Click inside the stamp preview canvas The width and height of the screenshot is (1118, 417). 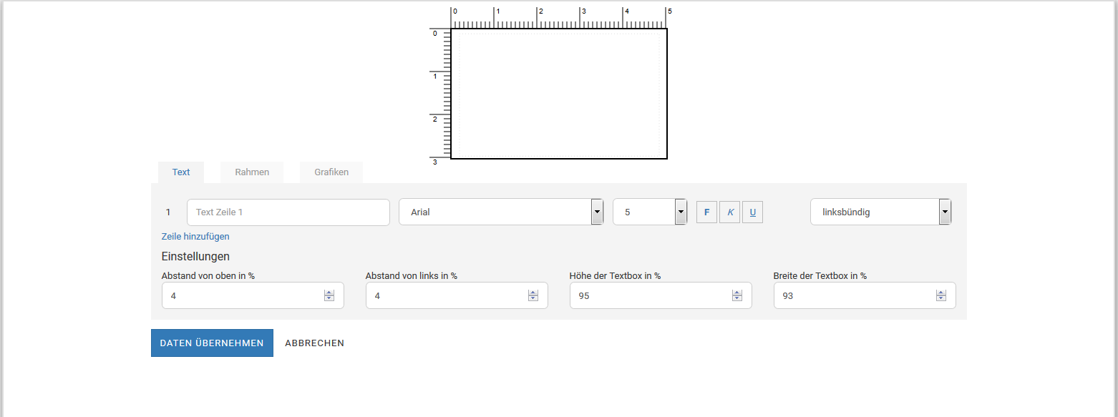(559, 94)
